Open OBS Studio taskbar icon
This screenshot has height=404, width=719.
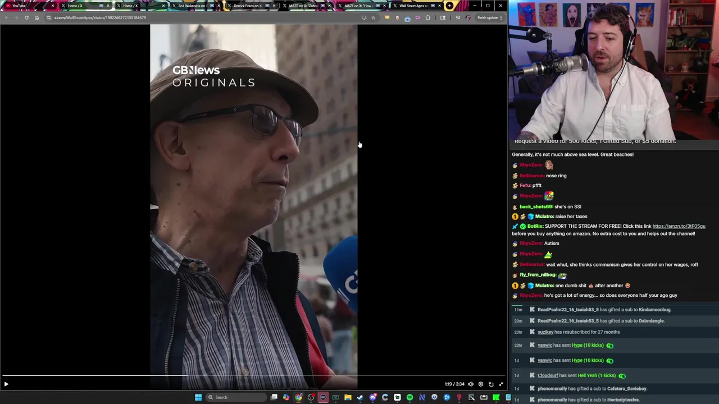tap(311, 397)
